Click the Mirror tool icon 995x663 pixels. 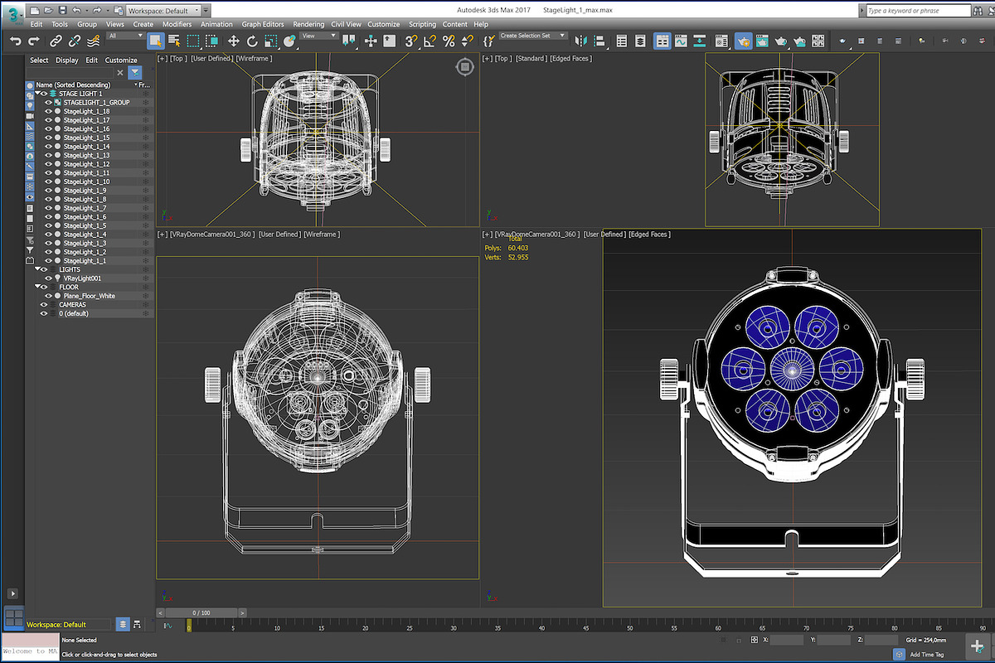pyautogui.click(x=580, y=41)
